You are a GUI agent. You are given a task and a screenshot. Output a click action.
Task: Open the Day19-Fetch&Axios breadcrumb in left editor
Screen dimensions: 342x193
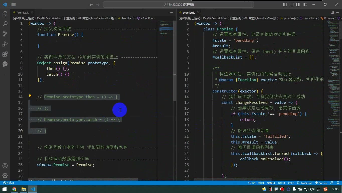click(49, 18)
